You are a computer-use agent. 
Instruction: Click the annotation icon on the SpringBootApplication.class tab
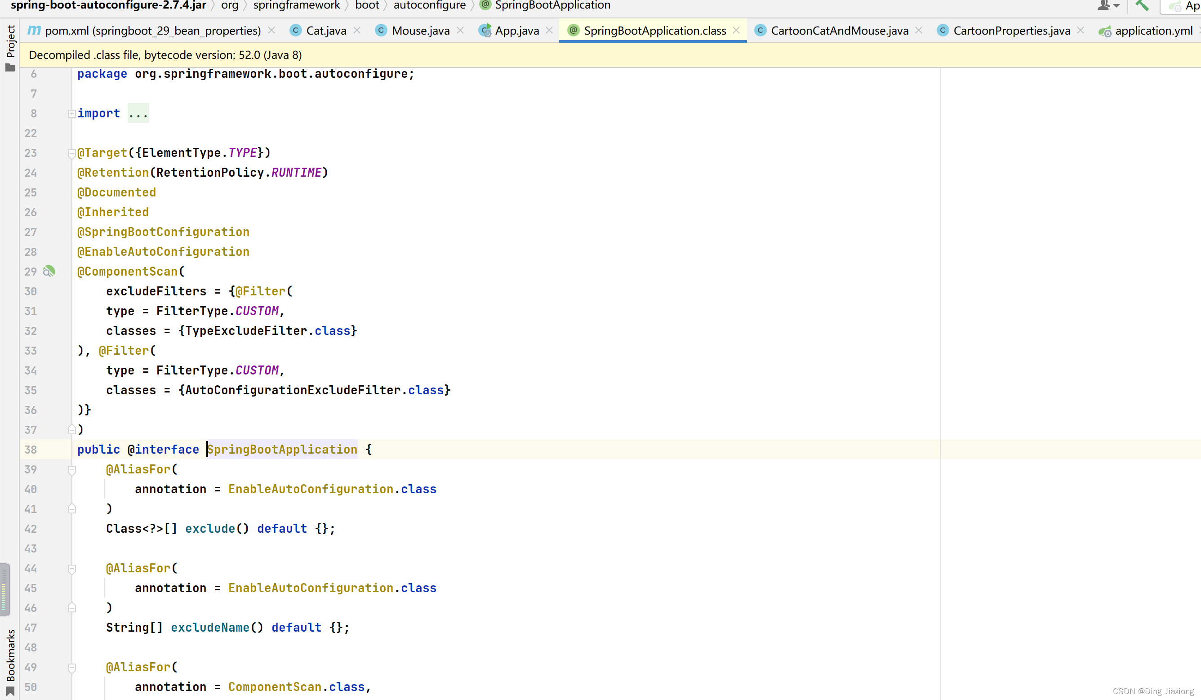[574, 31]
